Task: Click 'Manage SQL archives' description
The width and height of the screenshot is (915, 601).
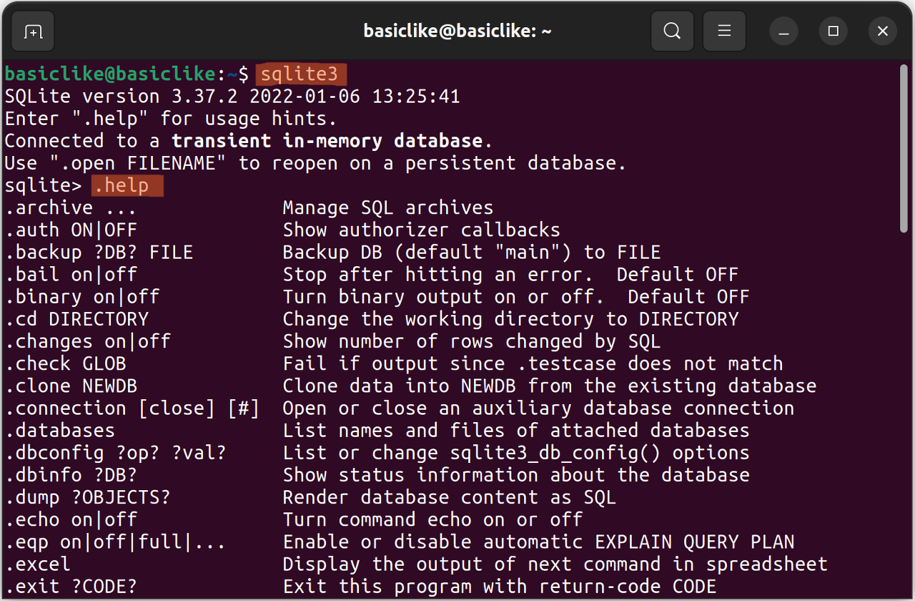Action: tap(388, 207)
